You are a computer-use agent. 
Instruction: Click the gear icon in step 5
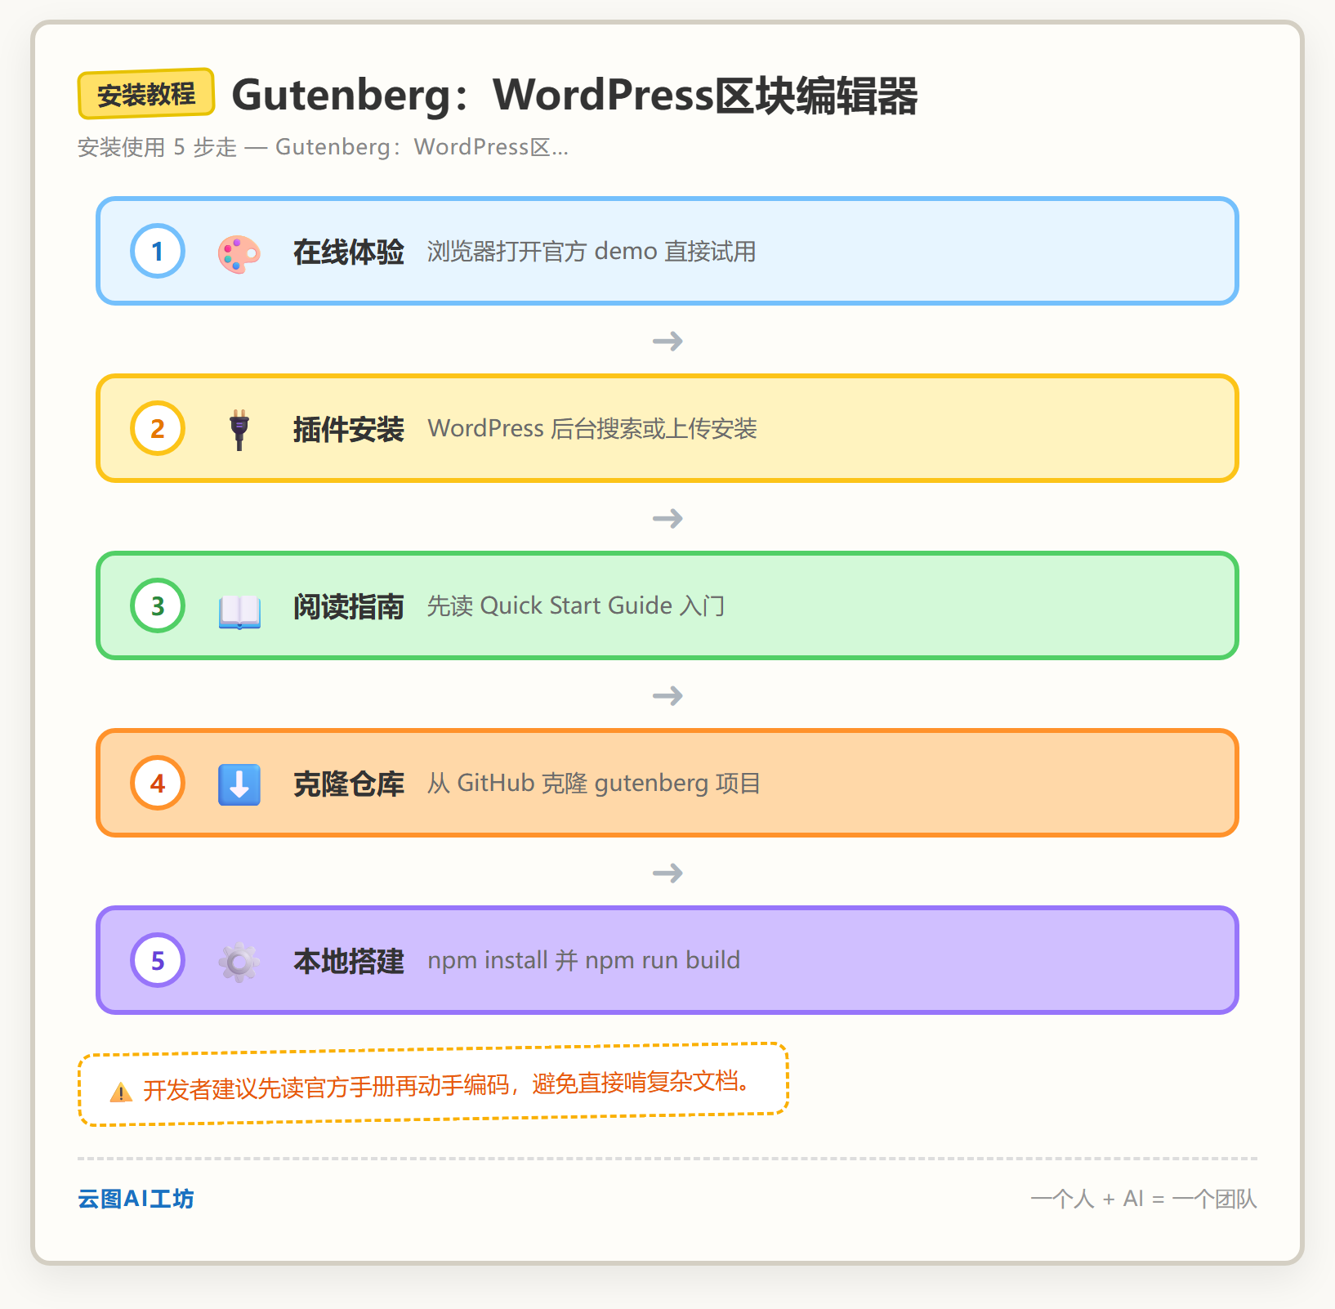click(x=239, y=962)
